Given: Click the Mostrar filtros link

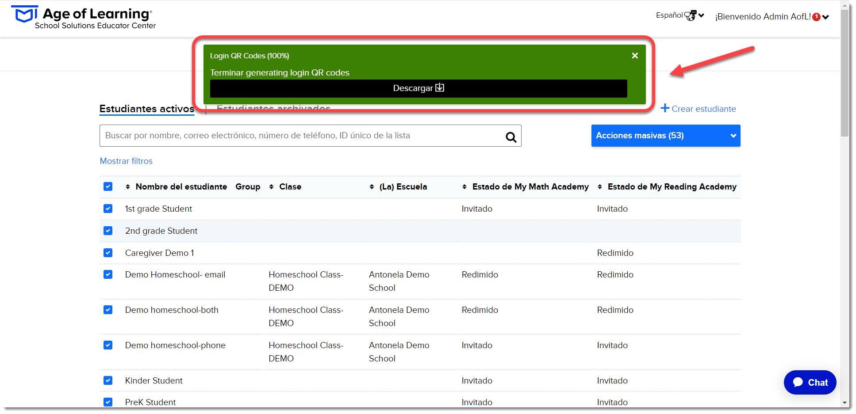Looking at the screenshot, I should coord(126,161).
